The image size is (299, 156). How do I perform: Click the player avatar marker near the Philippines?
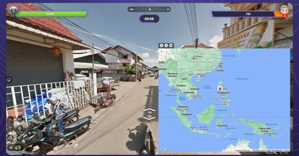click(220, 88)
